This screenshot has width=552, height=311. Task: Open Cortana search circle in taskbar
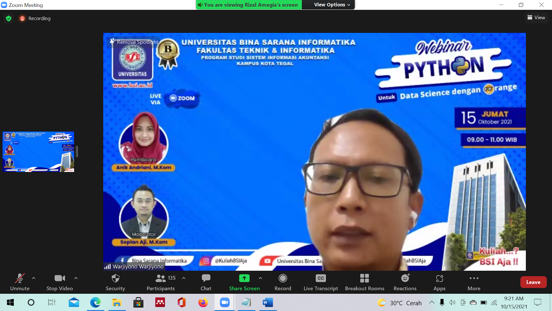tap(31, 303)
